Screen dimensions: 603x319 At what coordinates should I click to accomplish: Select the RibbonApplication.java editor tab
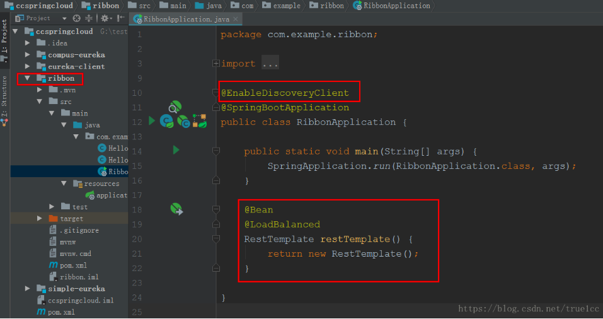[185, 19]
